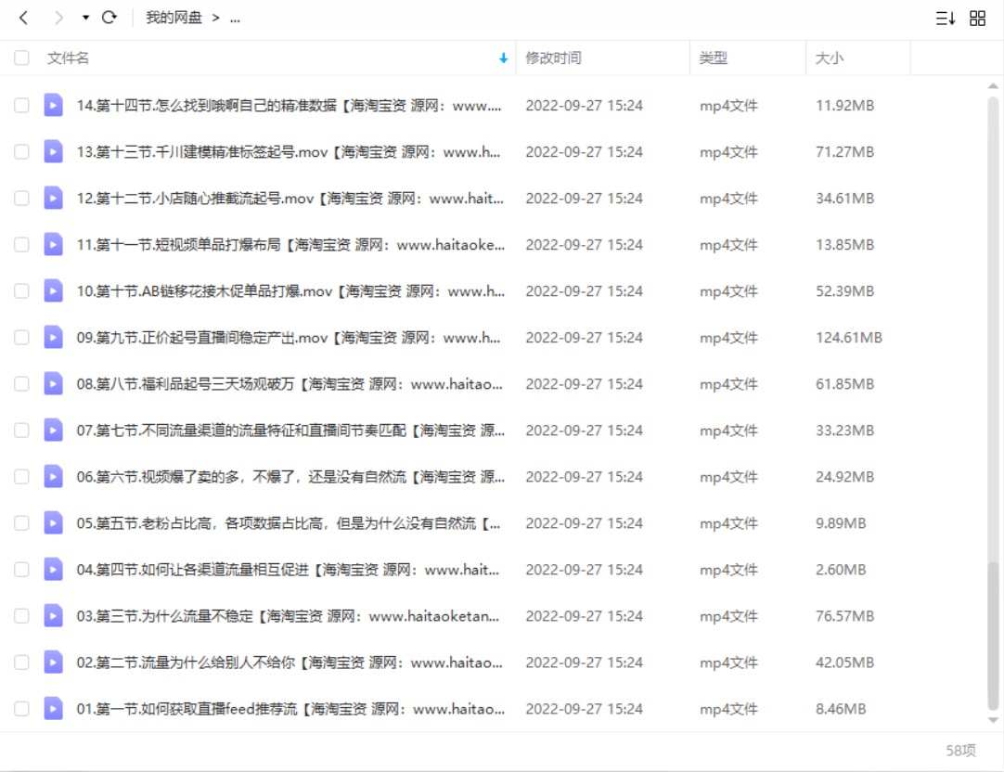Select file name 12.第十二节.小店随心推截流起号
This screenshot has width=1004, height=772.
click(290, 199)
